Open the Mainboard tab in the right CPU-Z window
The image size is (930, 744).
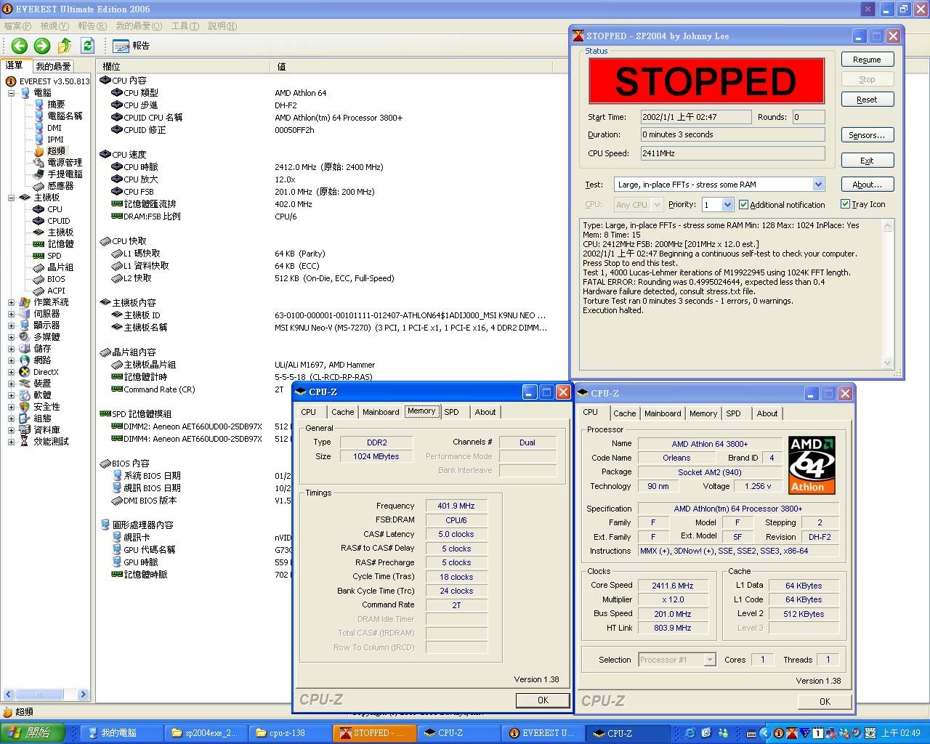click(662, 413)
